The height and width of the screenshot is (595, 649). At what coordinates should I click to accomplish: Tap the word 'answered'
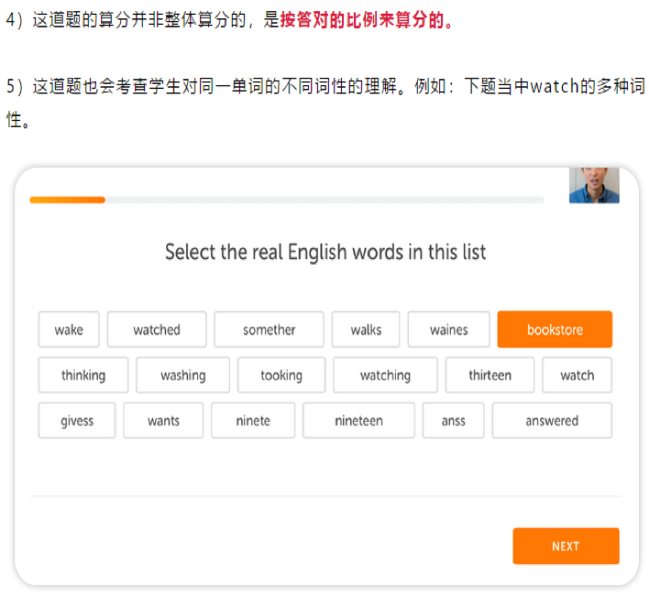click(552, 420)
